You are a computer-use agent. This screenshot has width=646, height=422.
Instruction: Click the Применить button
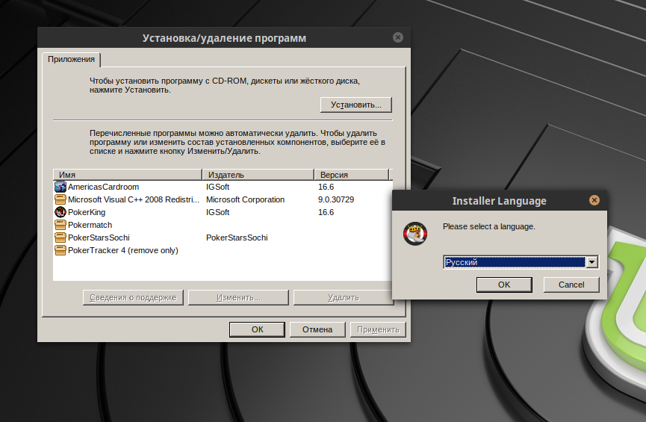click(x=378, y=329)
